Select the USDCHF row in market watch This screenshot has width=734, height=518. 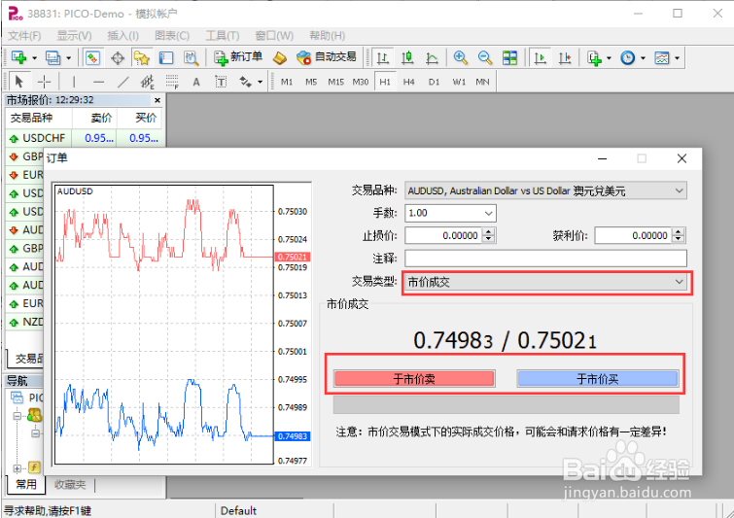point(85,138)
